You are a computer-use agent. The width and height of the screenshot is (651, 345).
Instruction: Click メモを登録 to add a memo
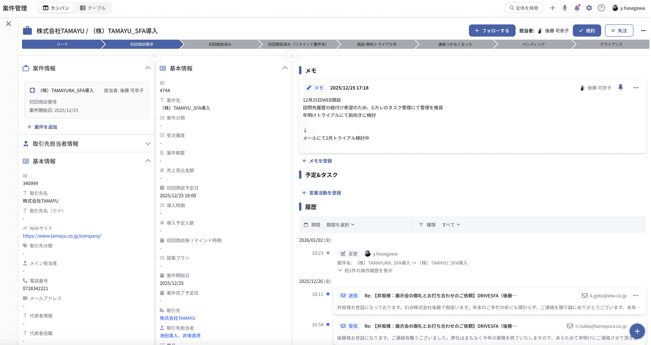pyautogui.click(x=317, y=160)
